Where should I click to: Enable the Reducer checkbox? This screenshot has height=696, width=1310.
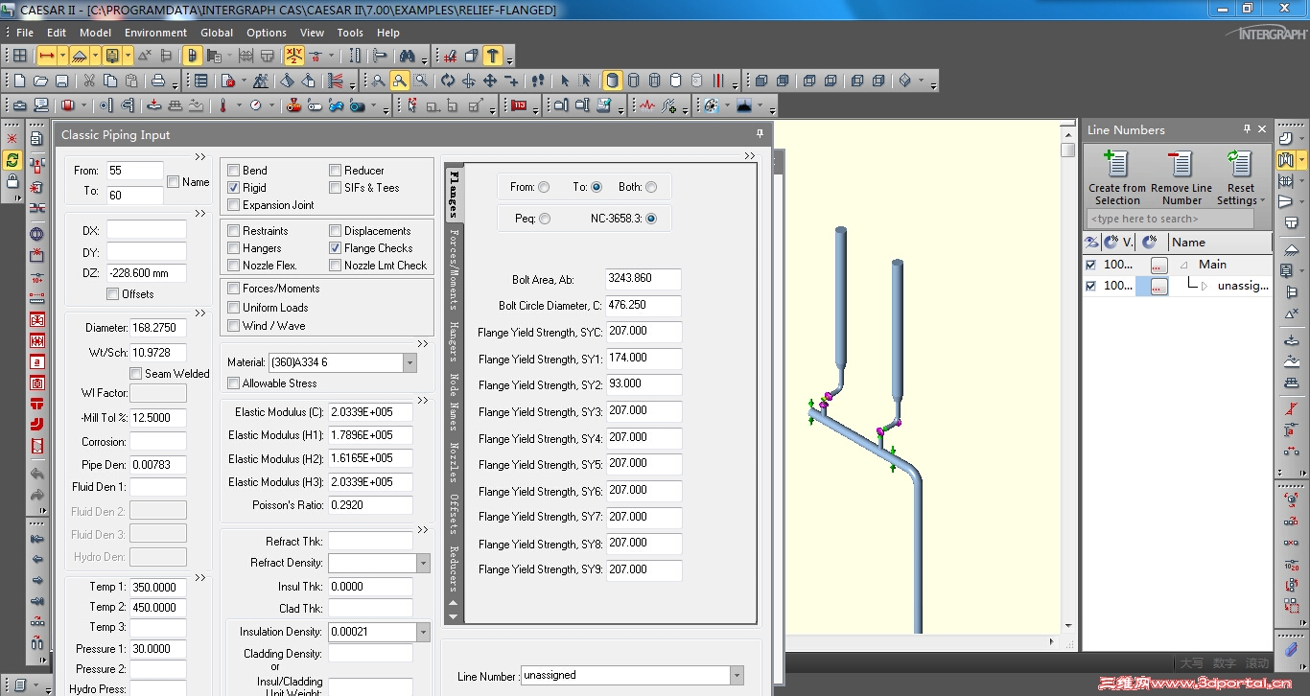tap(336, 171)
